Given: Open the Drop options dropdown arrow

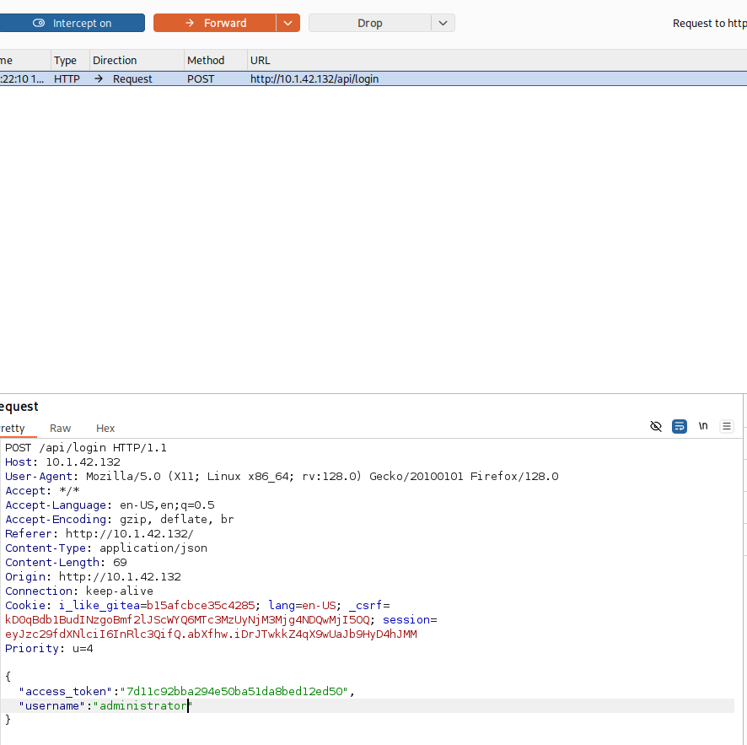Looking at the screenshot, I should [443, 23].
